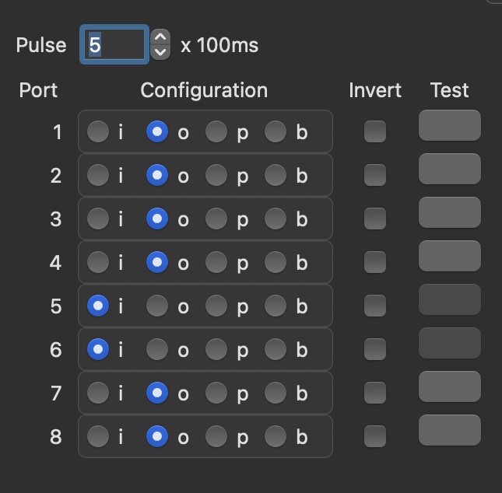502x493 pixels.
Task: Set port 2 configuration to p
Action: pyautogui.click(x=216, y=176)
